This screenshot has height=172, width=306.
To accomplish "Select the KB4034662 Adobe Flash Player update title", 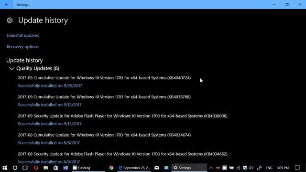I will tap(122, 154).
